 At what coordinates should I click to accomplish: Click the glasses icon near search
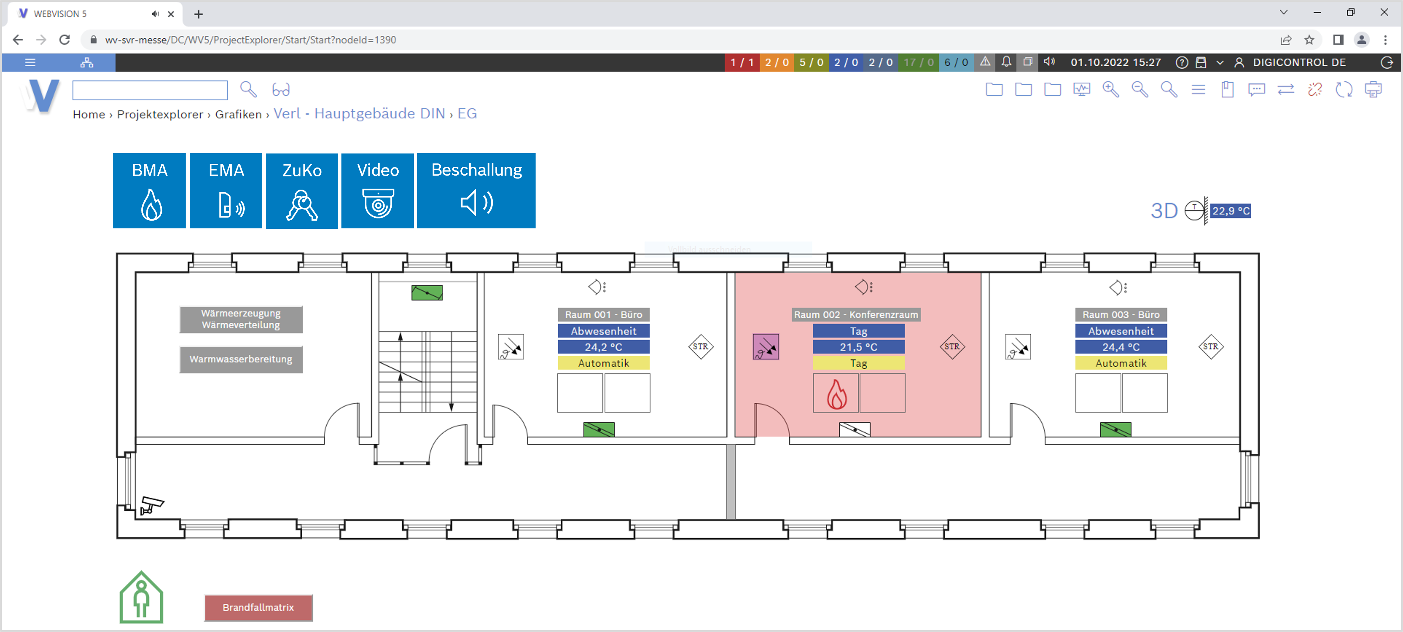[281, 89]
